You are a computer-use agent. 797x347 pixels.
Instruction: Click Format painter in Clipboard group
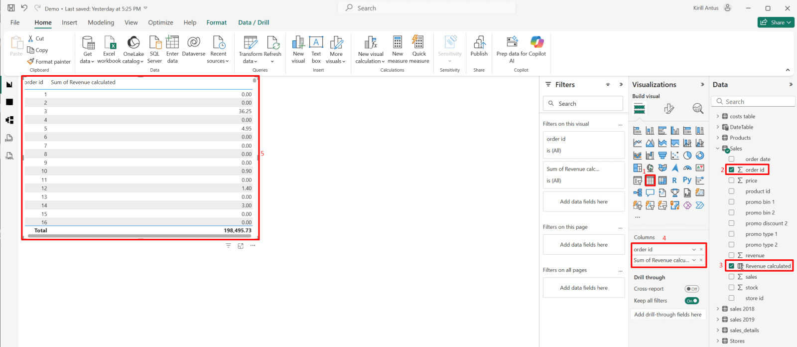coord(49,62)
